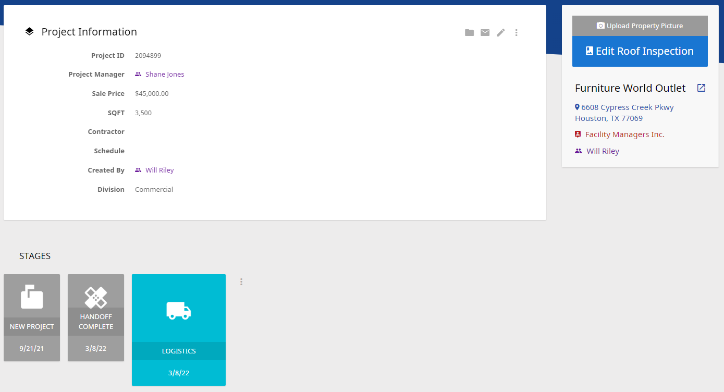The height and width of the screenshot is (392, 724).
Task: Click the Schedule field label
Action: pos(109,151)
